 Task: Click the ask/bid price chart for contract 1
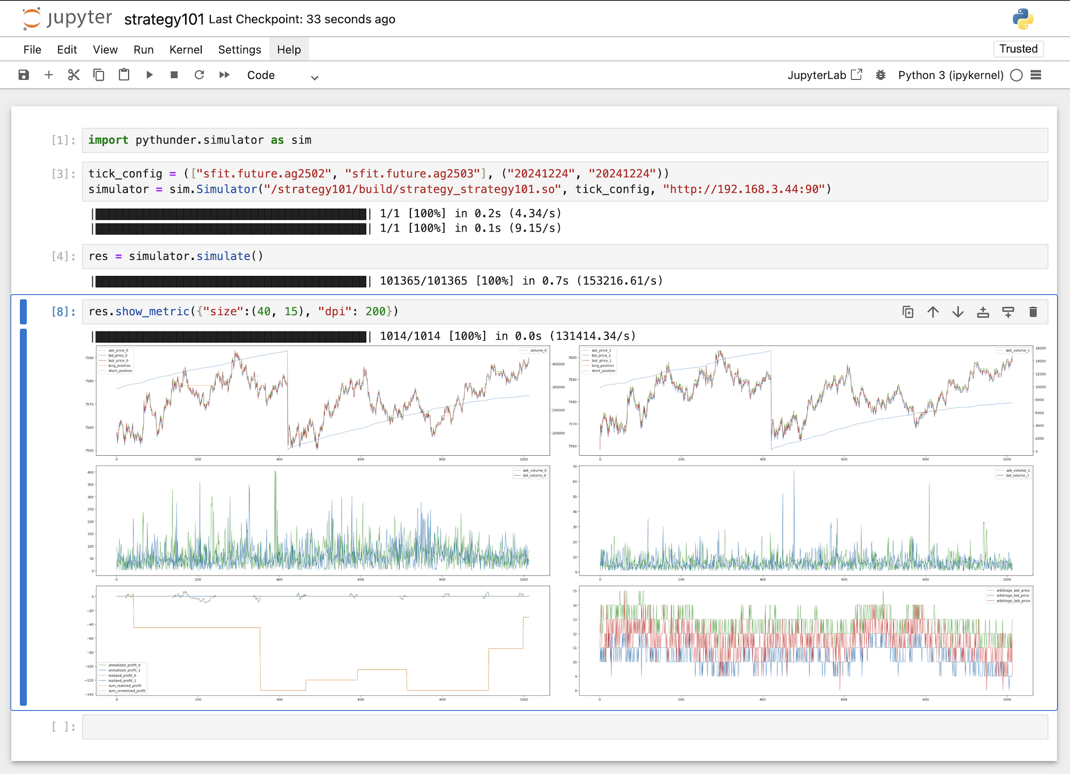point(806,401)
